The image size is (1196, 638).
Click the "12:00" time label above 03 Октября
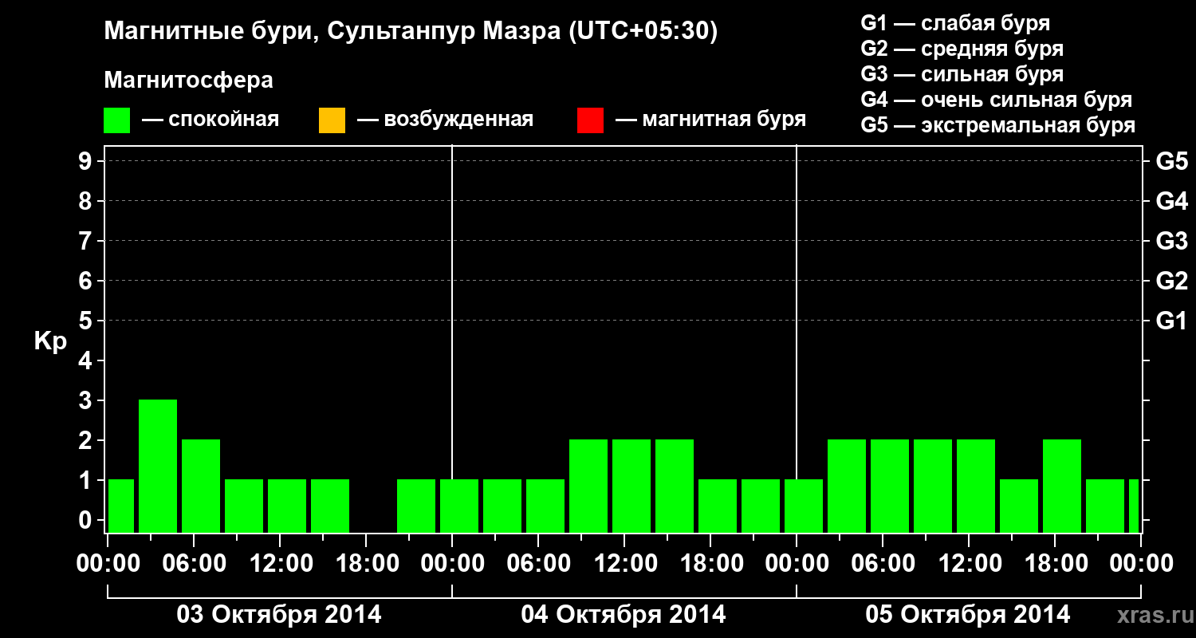281,564
